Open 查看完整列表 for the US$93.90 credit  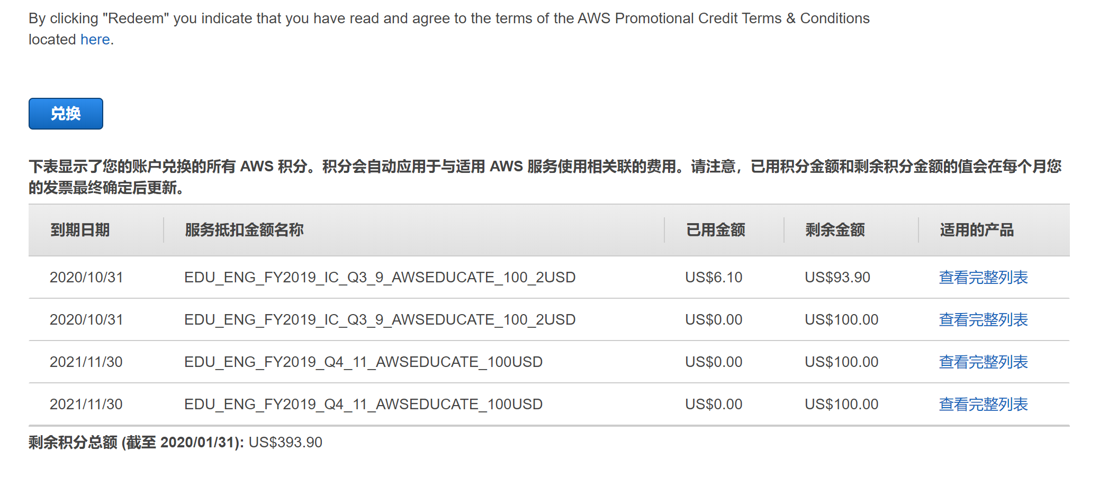tap(983, 278)
